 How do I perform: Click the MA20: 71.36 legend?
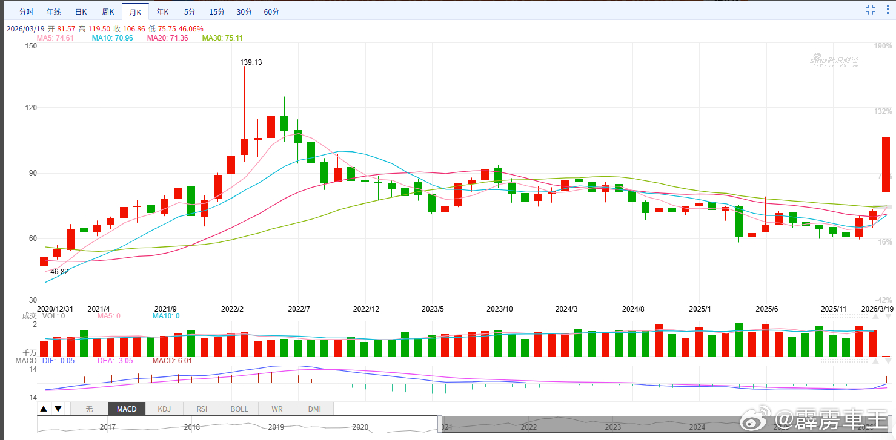[x=167, y=38]
